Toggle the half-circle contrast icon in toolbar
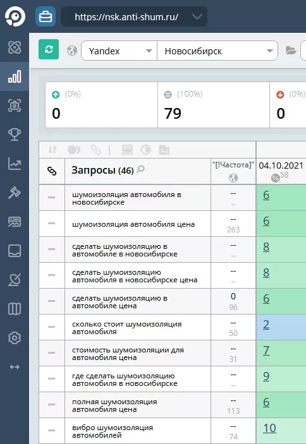306x444 pixels. pos(145,150)
